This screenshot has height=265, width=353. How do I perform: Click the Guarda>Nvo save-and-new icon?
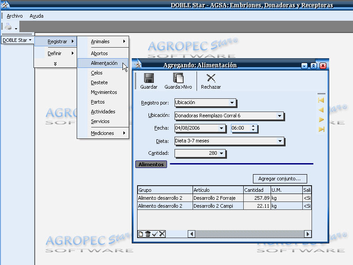pyautogui.click(x=178, y=79)
